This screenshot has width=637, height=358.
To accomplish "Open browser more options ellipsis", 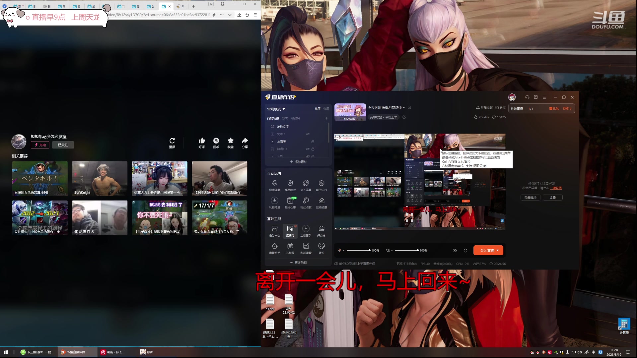I will [x=222, y=15].
